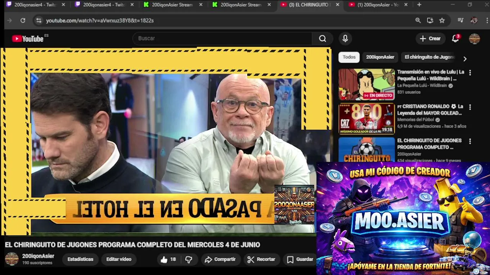The image size is (490, 275).
Task: Open the El Chiringuito recommended video thumbnail
Action: pyautogui.click(x=366, y=150)
